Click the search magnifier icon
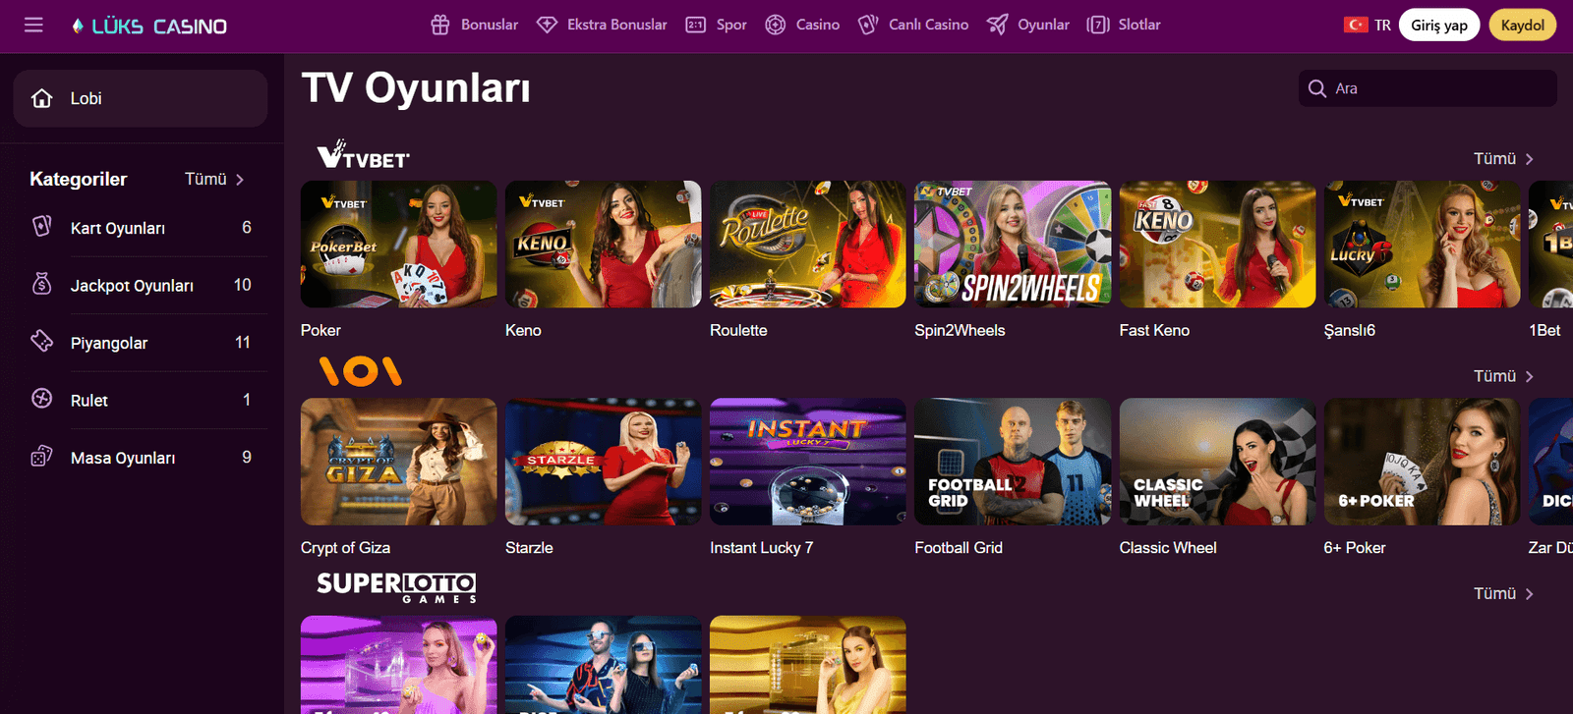The width and height of the screenshot is (1573, 714). (1317, 88)
